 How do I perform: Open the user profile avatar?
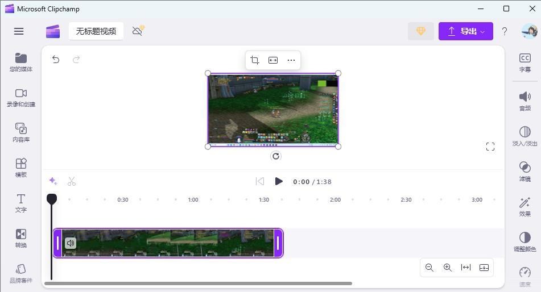[x=529, y=31]
